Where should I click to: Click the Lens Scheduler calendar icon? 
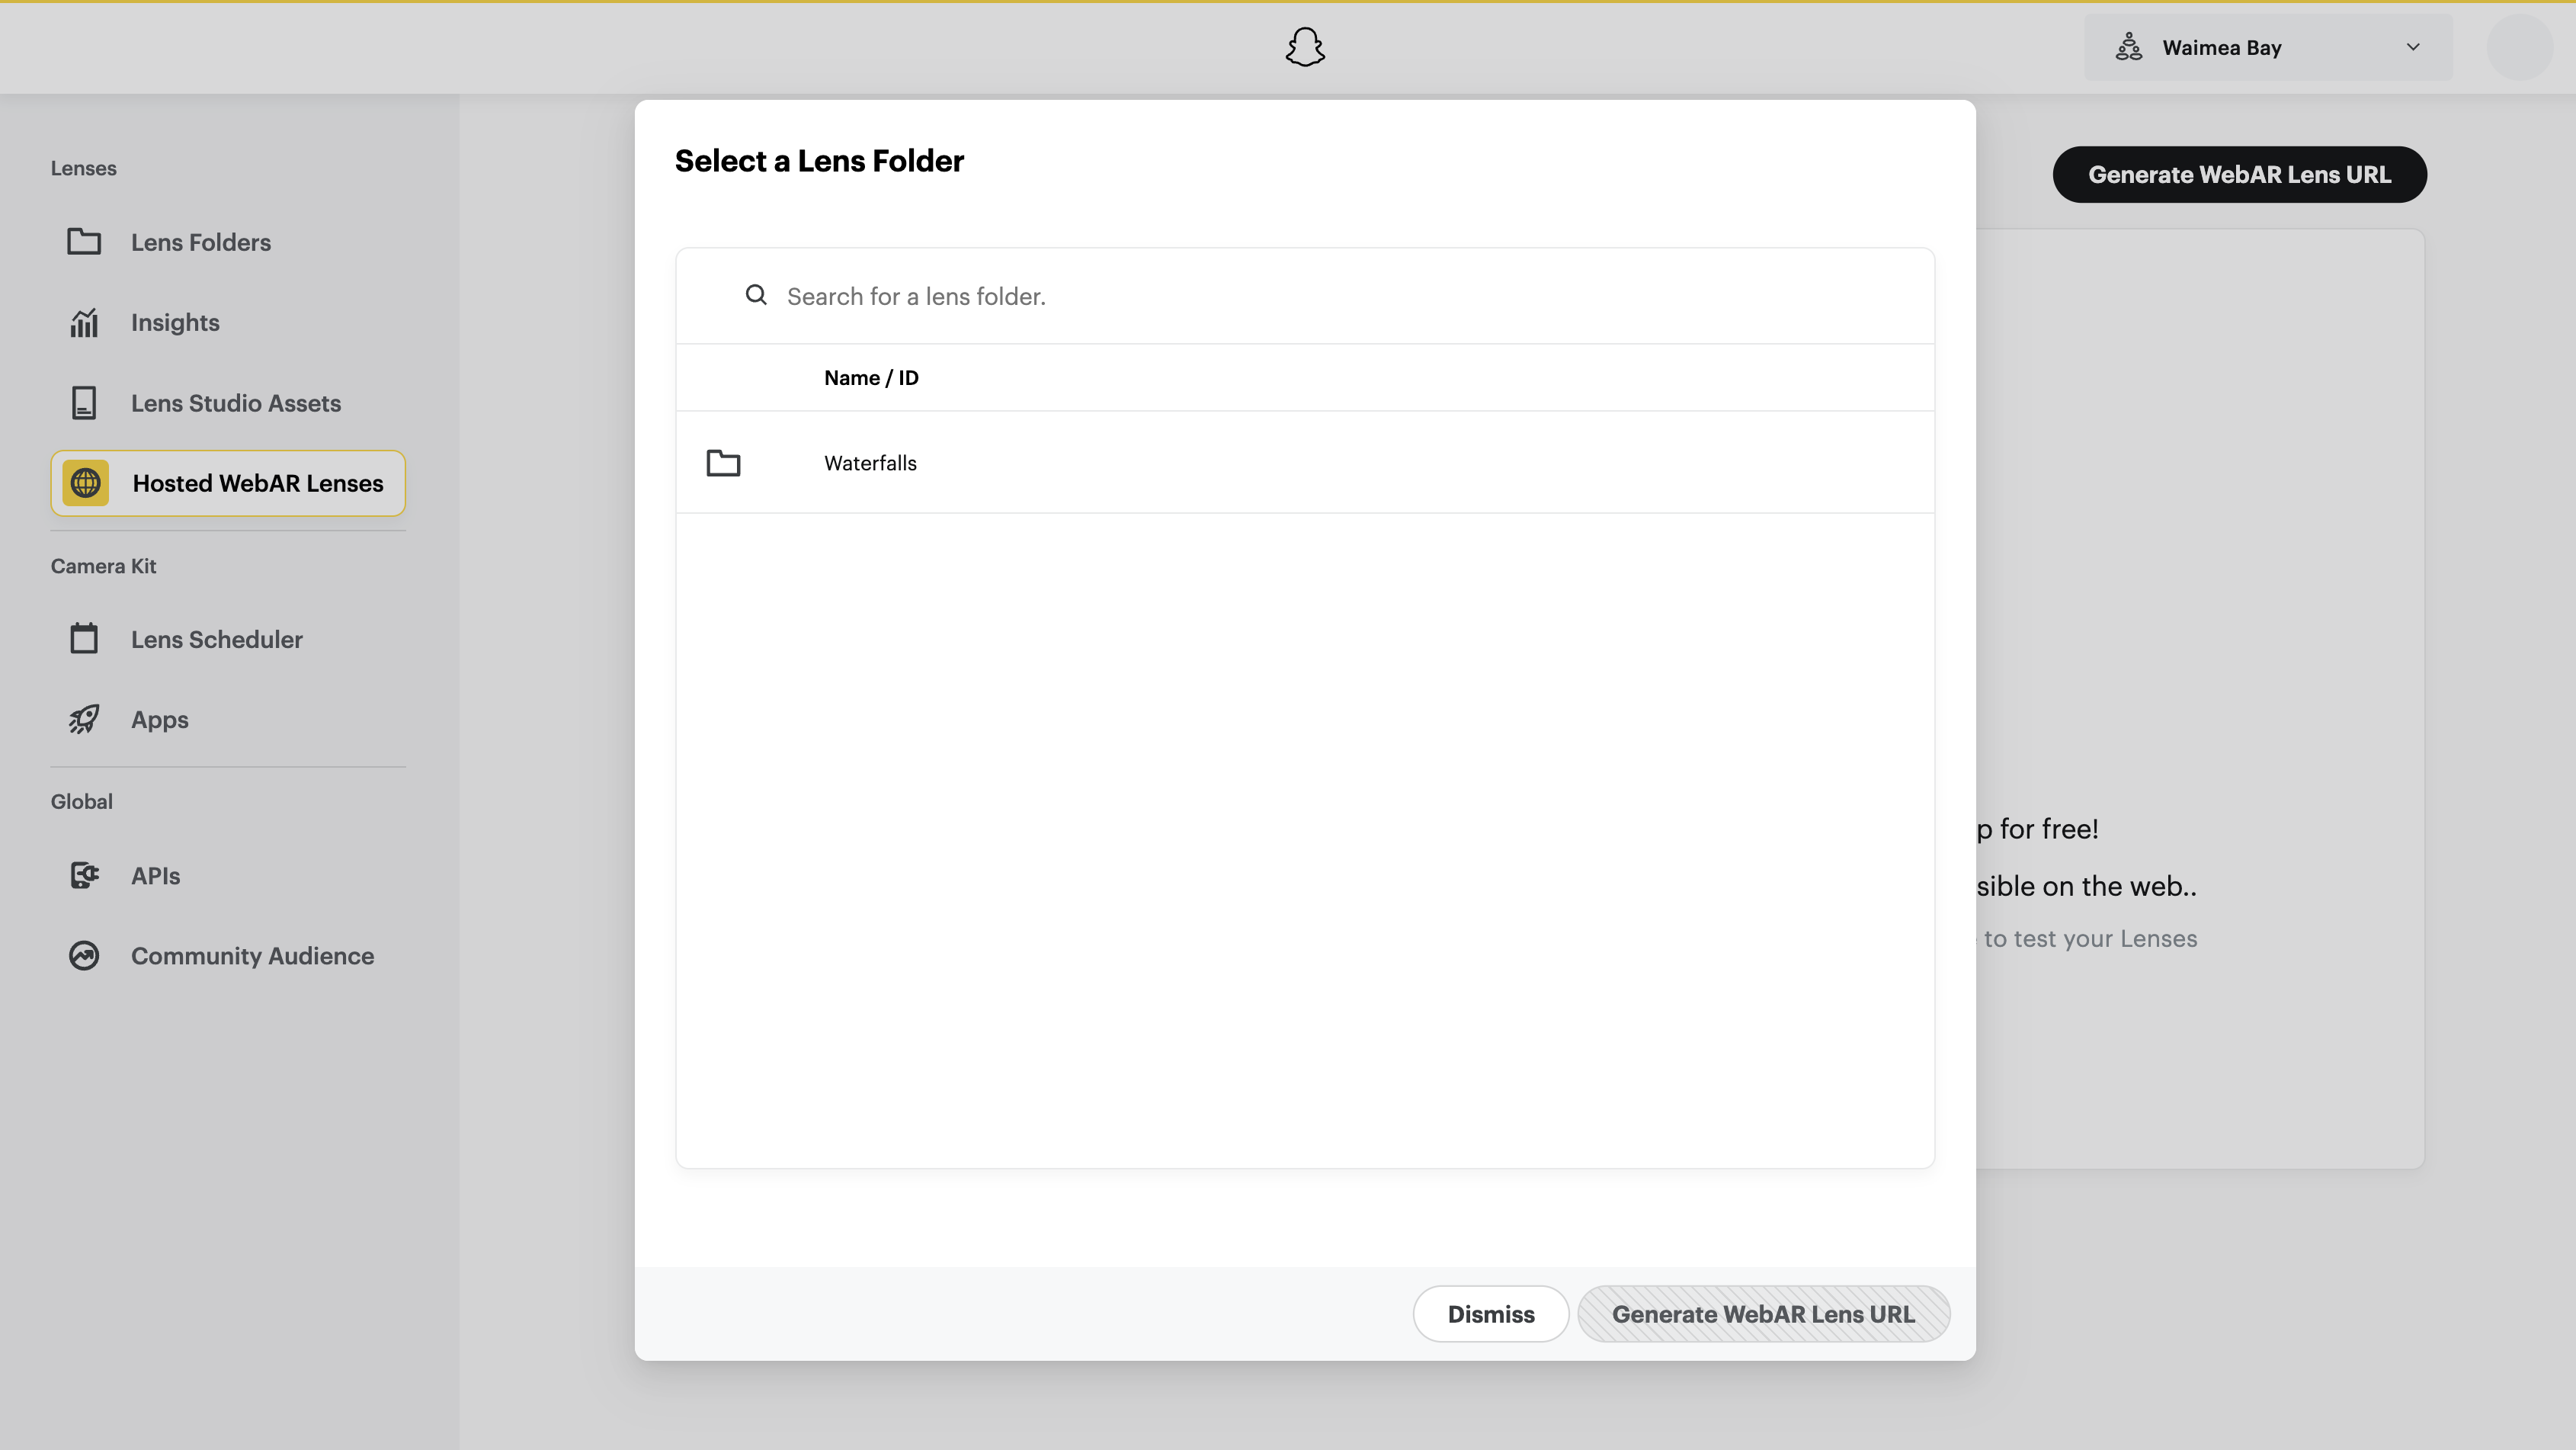pyautogui.click(x=84, y=639)
